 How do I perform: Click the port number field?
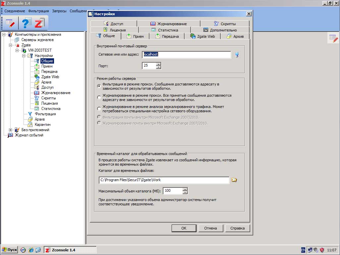click(x=149, y=66)
